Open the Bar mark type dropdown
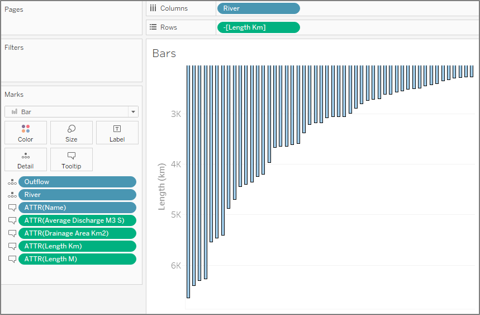480x315 pixels. point(72,112)
